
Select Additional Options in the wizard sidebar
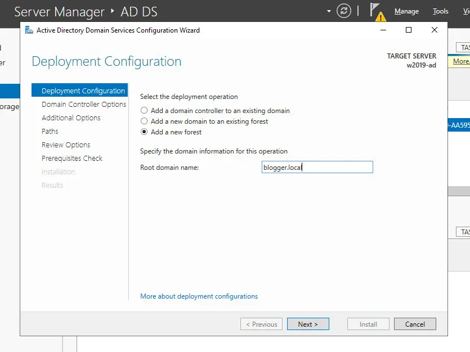click(71, 118)
